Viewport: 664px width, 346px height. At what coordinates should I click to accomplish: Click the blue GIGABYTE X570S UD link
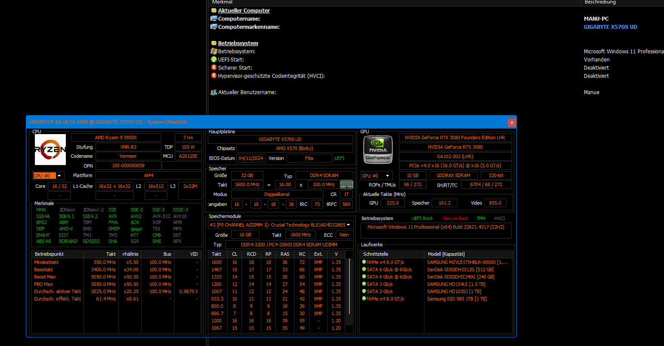610,27
